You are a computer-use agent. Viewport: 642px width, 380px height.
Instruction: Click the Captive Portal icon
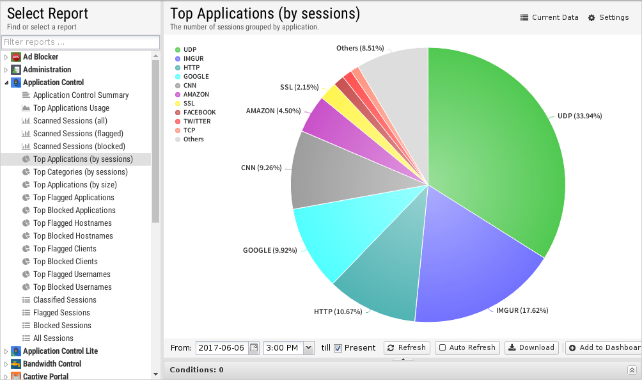click(16, 376)
